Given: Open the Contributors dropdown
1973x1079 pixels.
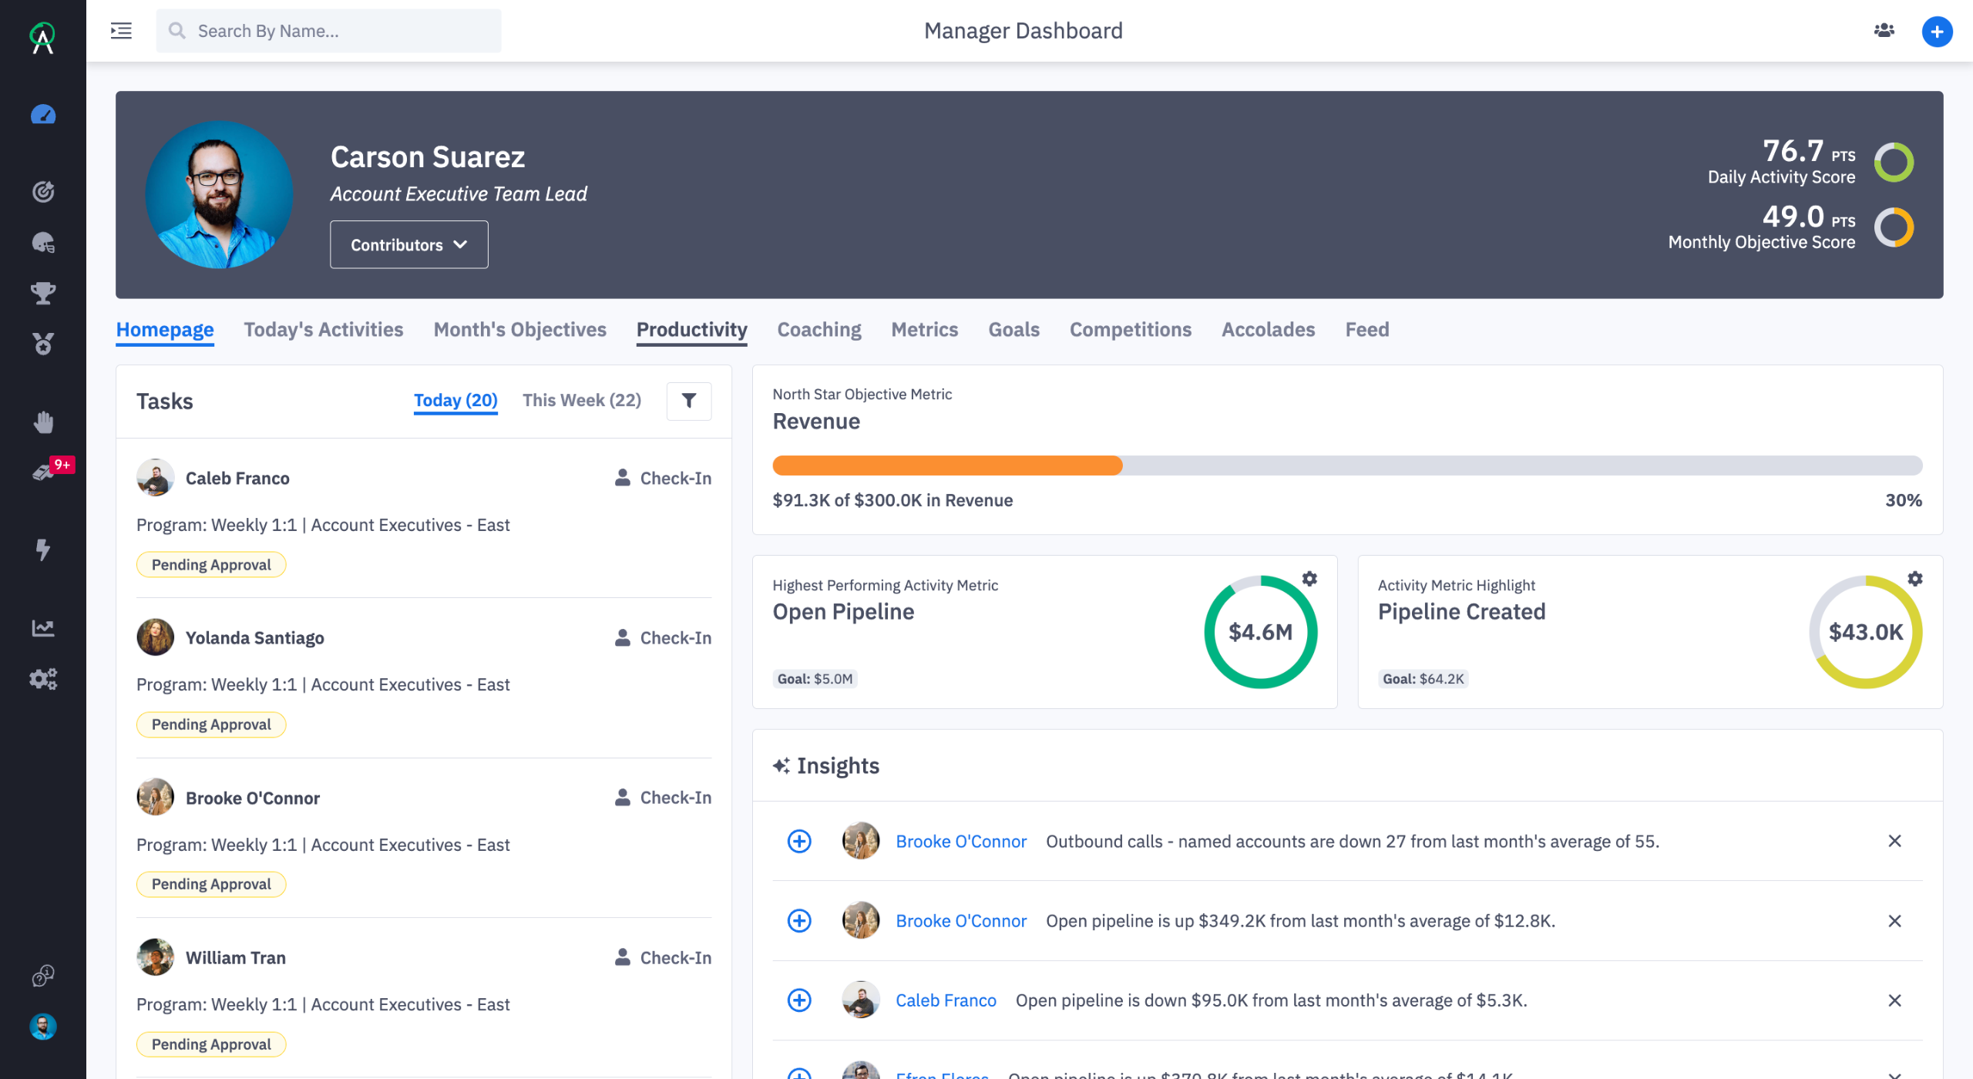Looking at the screenshot, I should point(408,244).
